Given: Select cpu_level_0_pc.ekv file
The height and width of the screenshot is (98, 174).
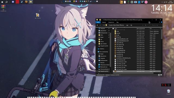Looking at the screenshot, I should (x=121, y=60).
